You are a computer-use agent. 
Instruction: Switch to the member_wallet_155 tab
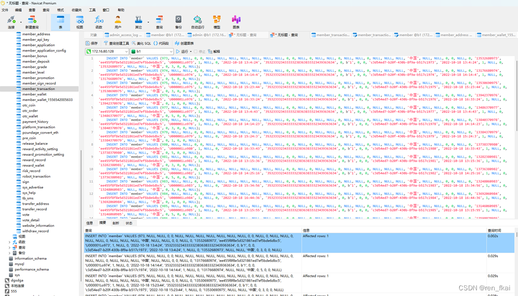(496, 35)
